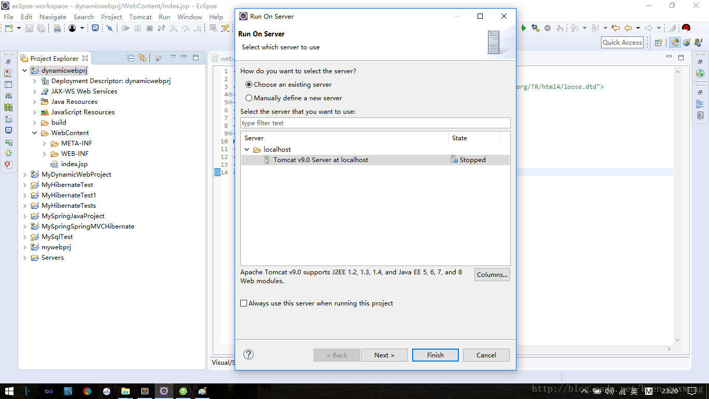Click the Quick Access field
709x399 pixels.
point(622,43)
